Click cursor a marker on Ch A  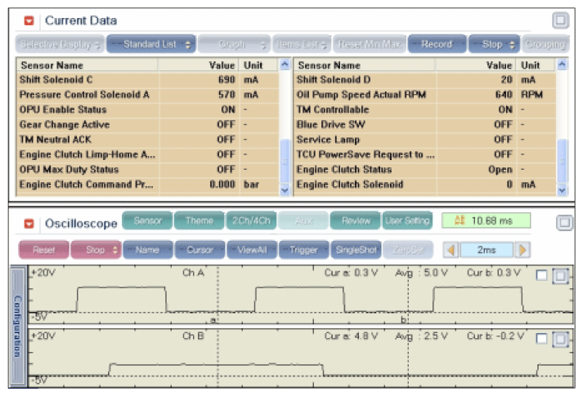pyautogui.click(x=213, y=320)
